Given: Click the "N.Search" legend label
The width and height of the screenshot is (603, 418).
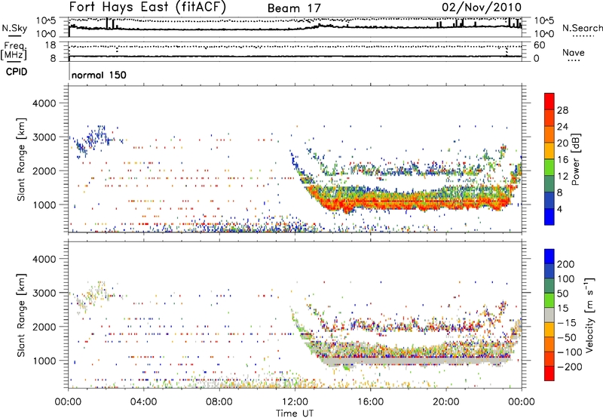Looking at the screenshot, I should pos(582,28).
